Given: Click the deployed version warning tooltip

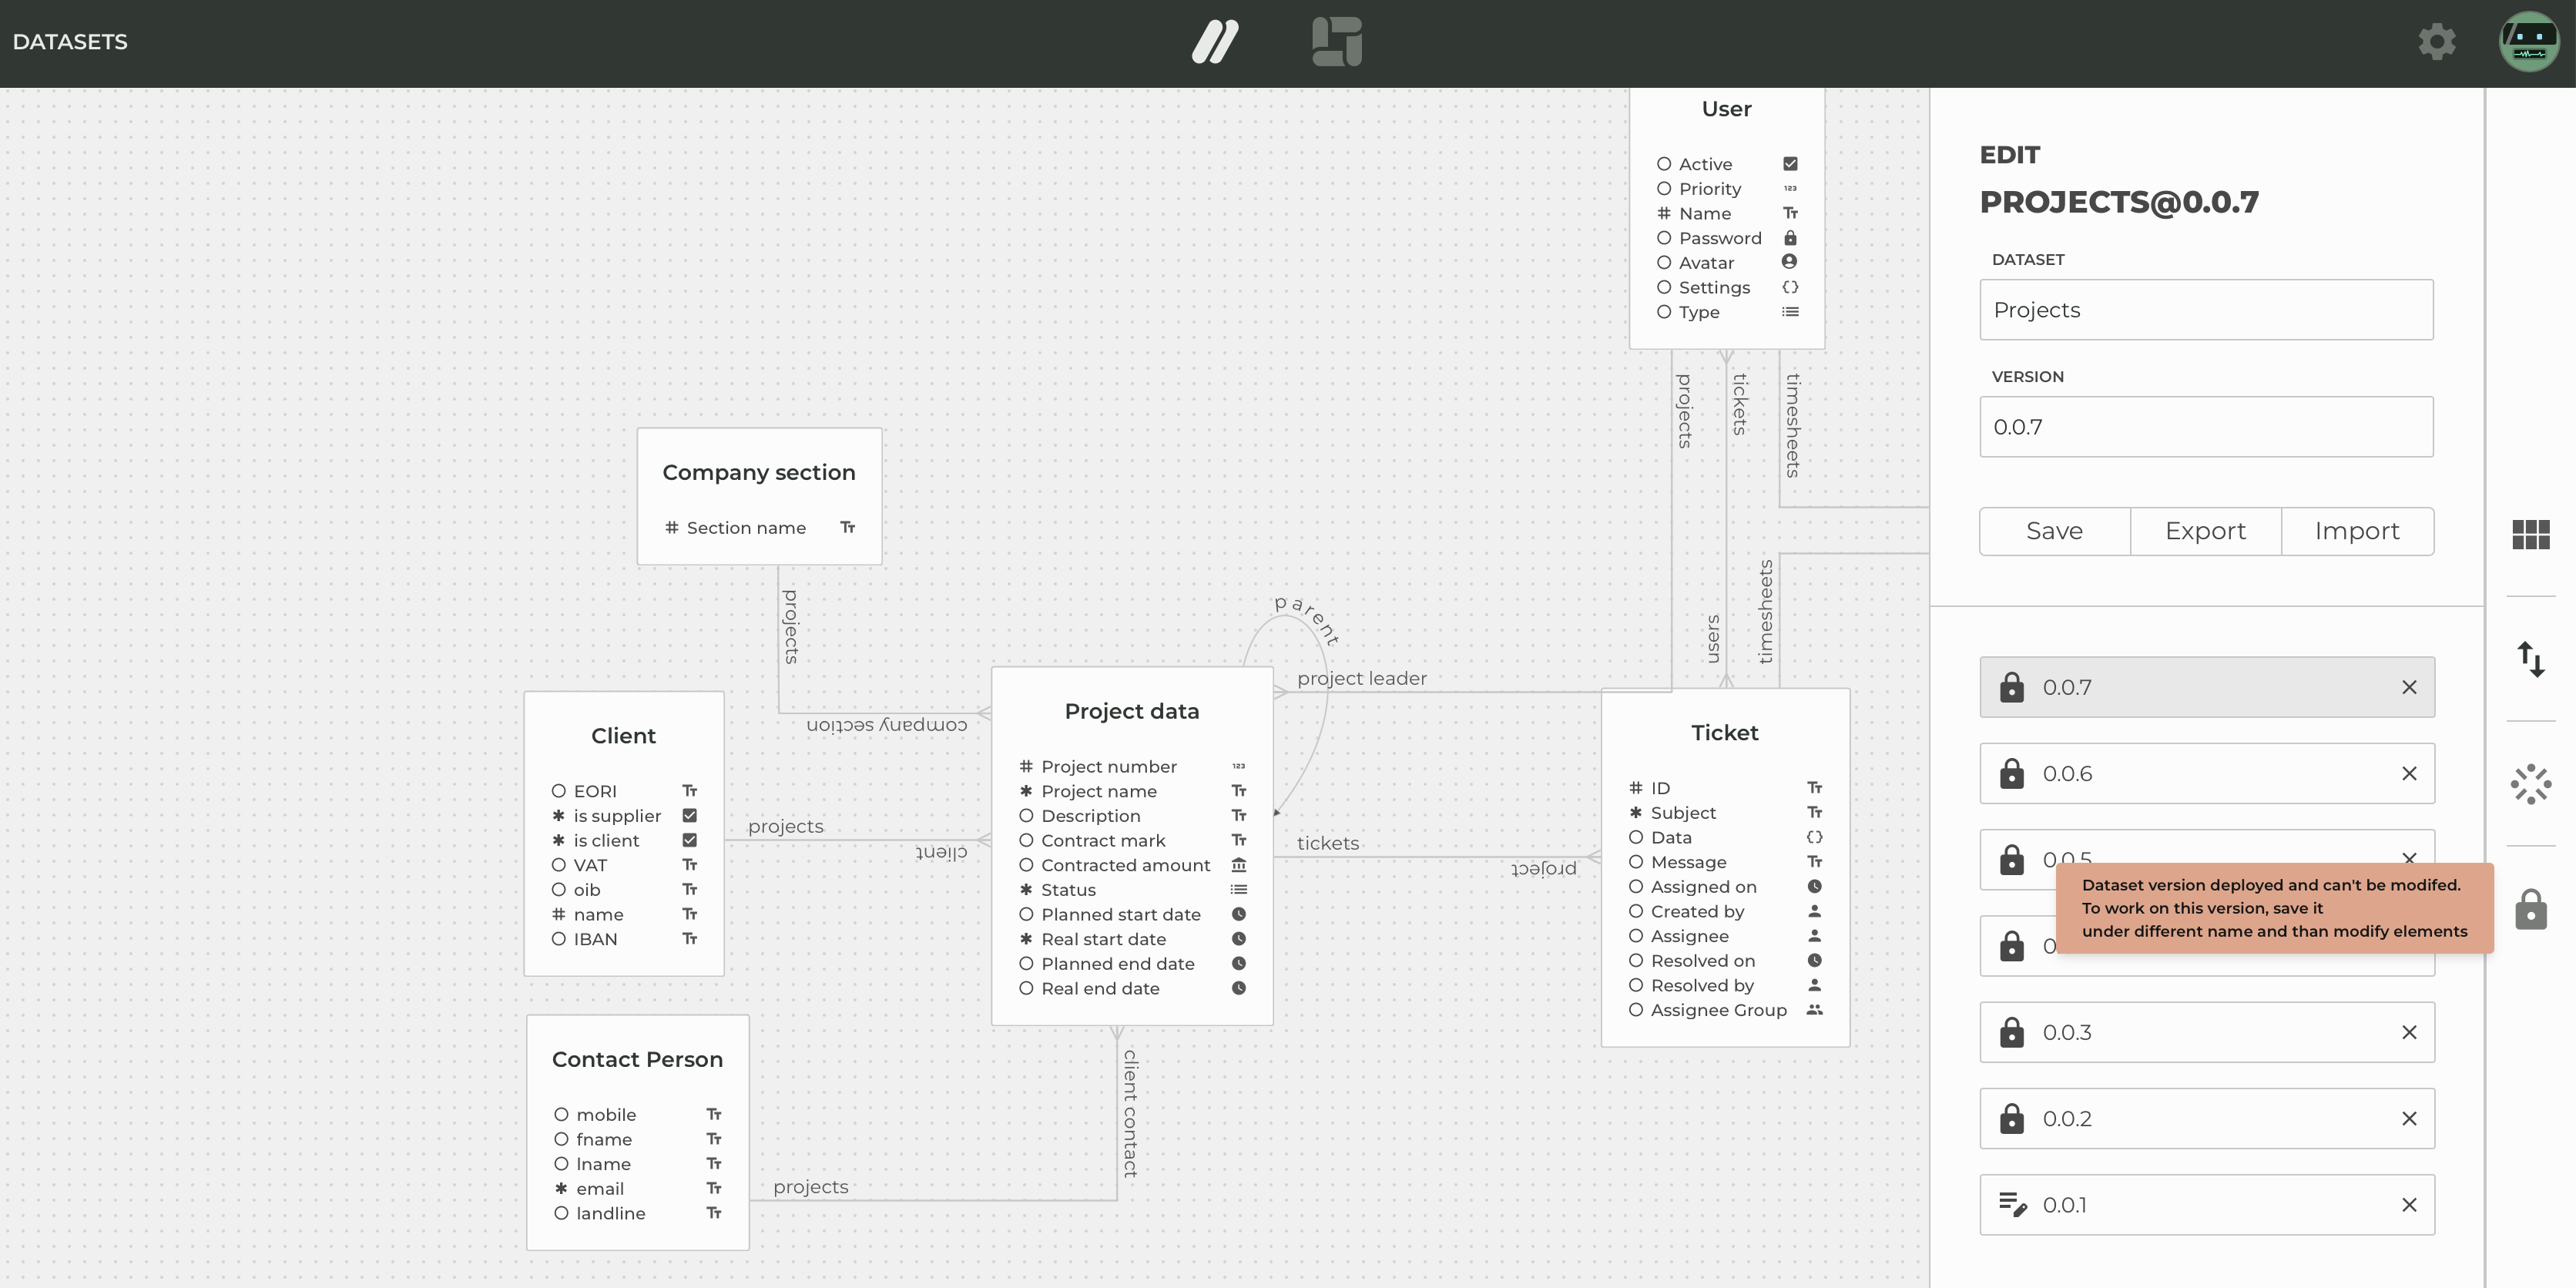Looking at the screenshot, I should (2274, 908).
